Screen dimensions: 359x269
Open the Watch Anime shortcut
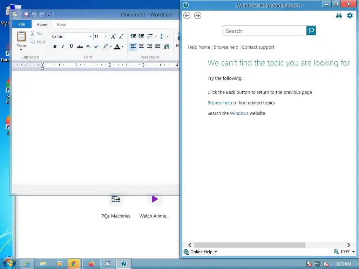(x=155, y=206)
